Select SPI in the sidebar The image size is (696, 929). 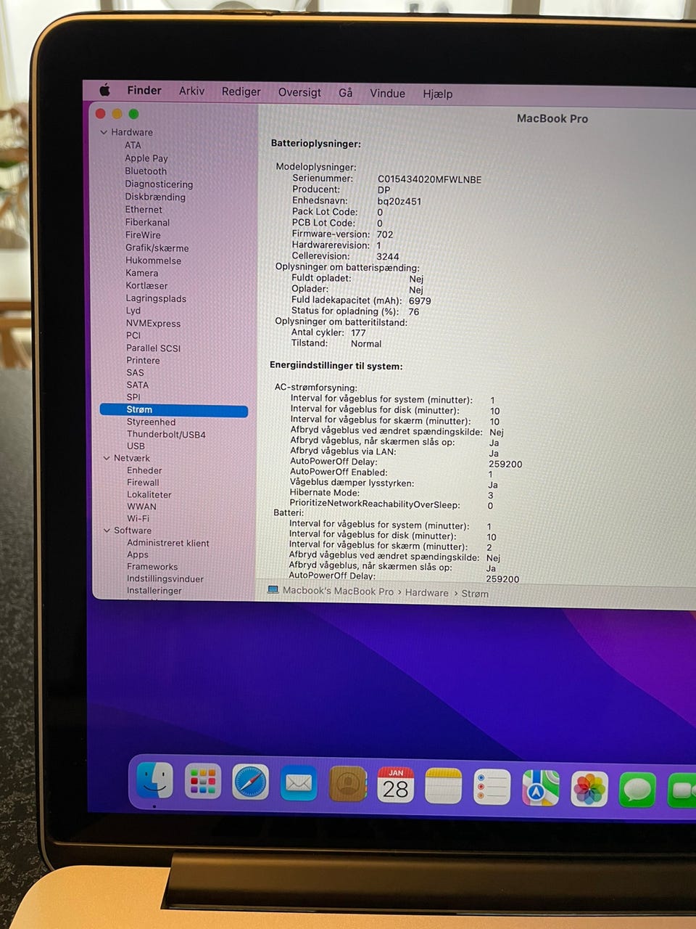click(x=133, y=397)
